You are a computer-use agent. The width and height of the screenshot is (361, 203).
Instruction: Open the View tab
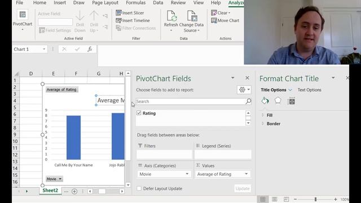point(198,3)
